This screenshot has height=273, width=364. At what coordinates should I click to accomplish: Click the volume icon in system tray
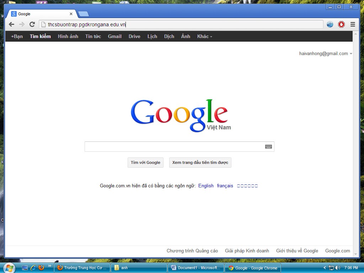(337, 268)
